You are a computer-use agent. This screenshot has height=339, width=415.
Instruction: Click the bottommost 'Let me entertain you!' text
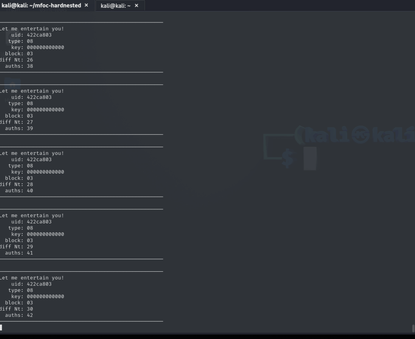click(32, 278)
